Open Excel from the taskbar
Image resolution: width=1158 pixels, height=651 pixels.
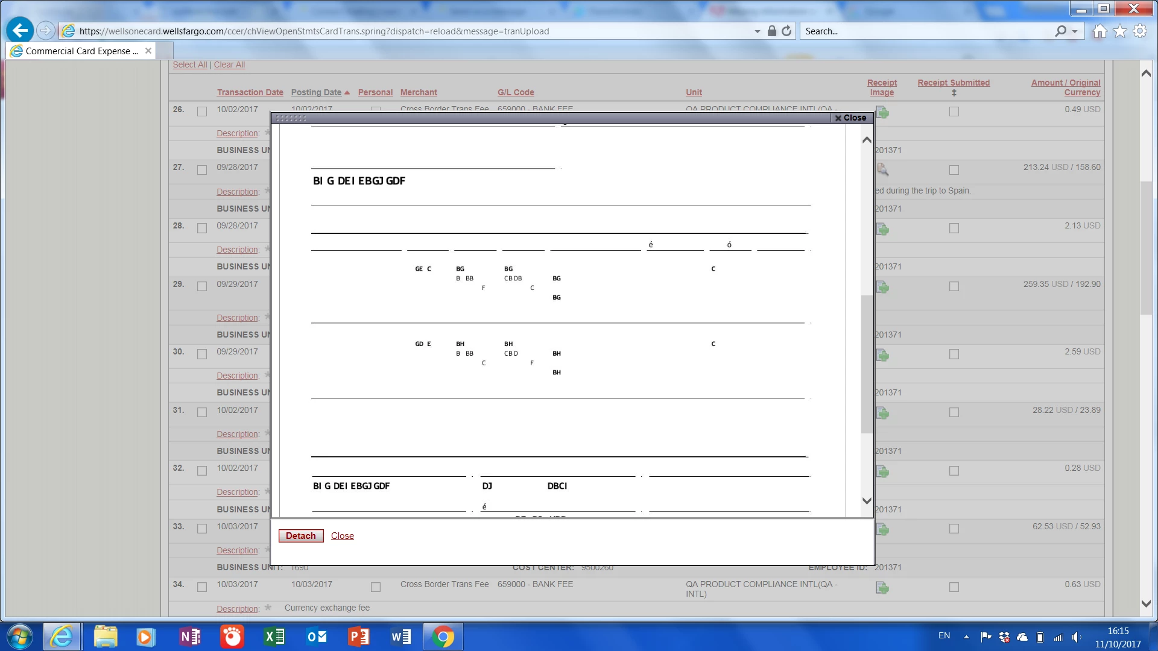274,637
